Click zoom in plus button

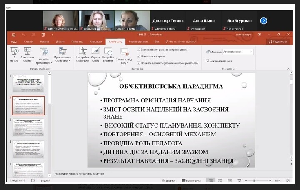pos(270,180)
